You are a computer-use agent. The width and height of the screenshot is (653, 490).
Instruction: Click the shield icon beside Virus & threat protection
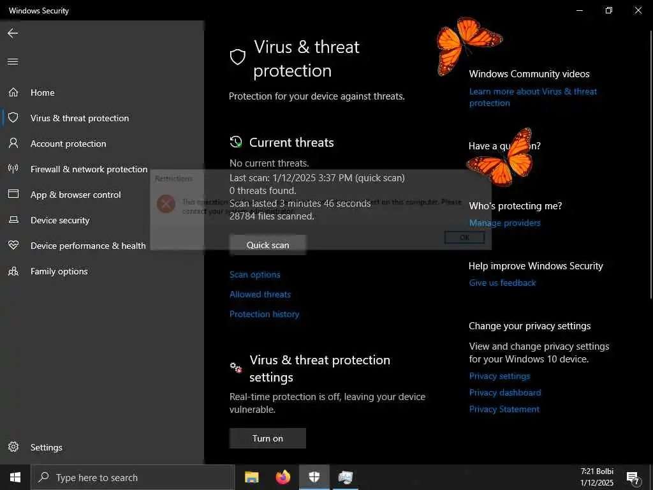[13, 118]
